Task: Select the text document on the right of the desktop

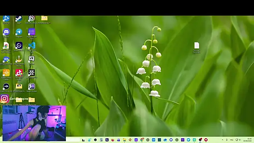Action: tap(197, 48)
